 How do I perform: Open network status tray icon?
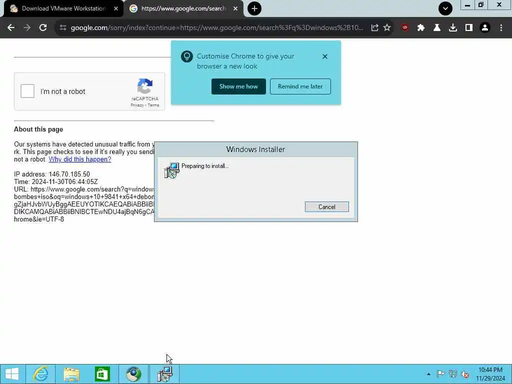point(453,374)
